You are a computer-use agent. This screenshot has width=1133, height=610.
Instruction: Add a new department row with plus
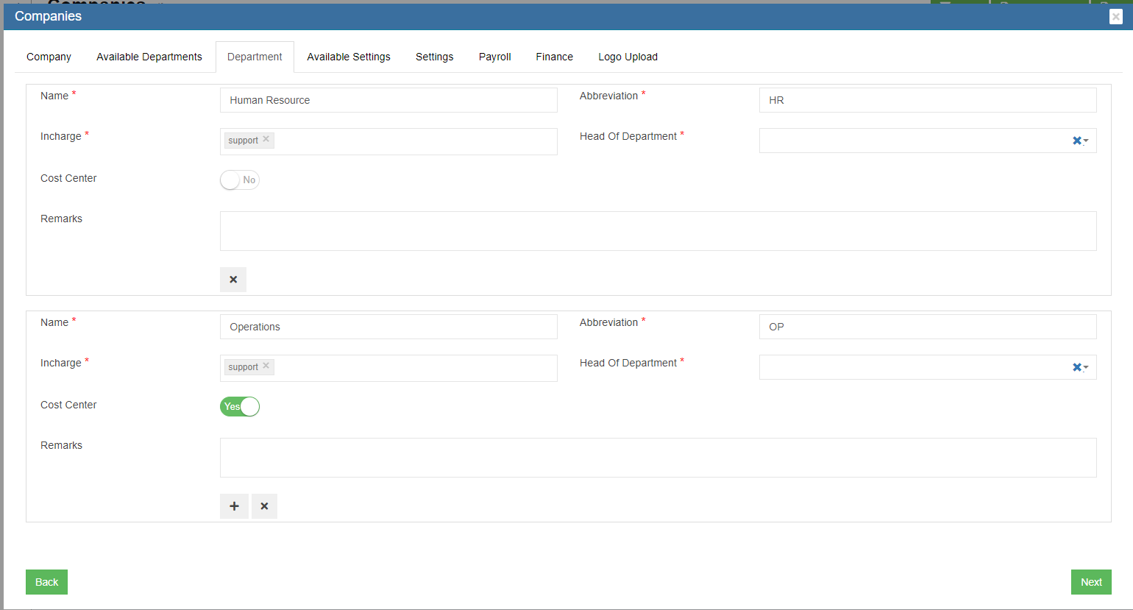[234, 506]
